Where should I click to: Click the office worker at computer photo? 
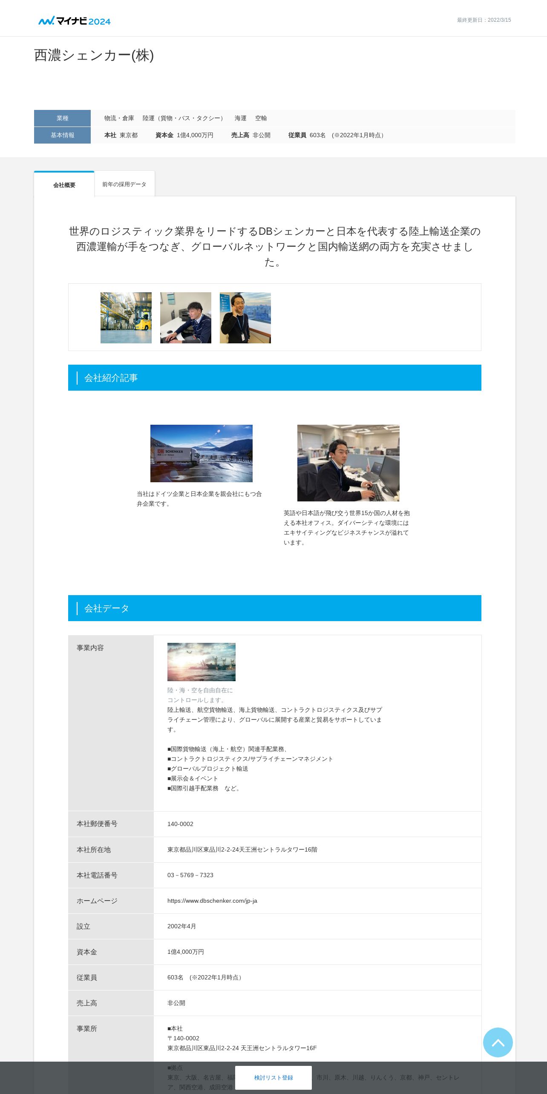[x=348, y=463]
